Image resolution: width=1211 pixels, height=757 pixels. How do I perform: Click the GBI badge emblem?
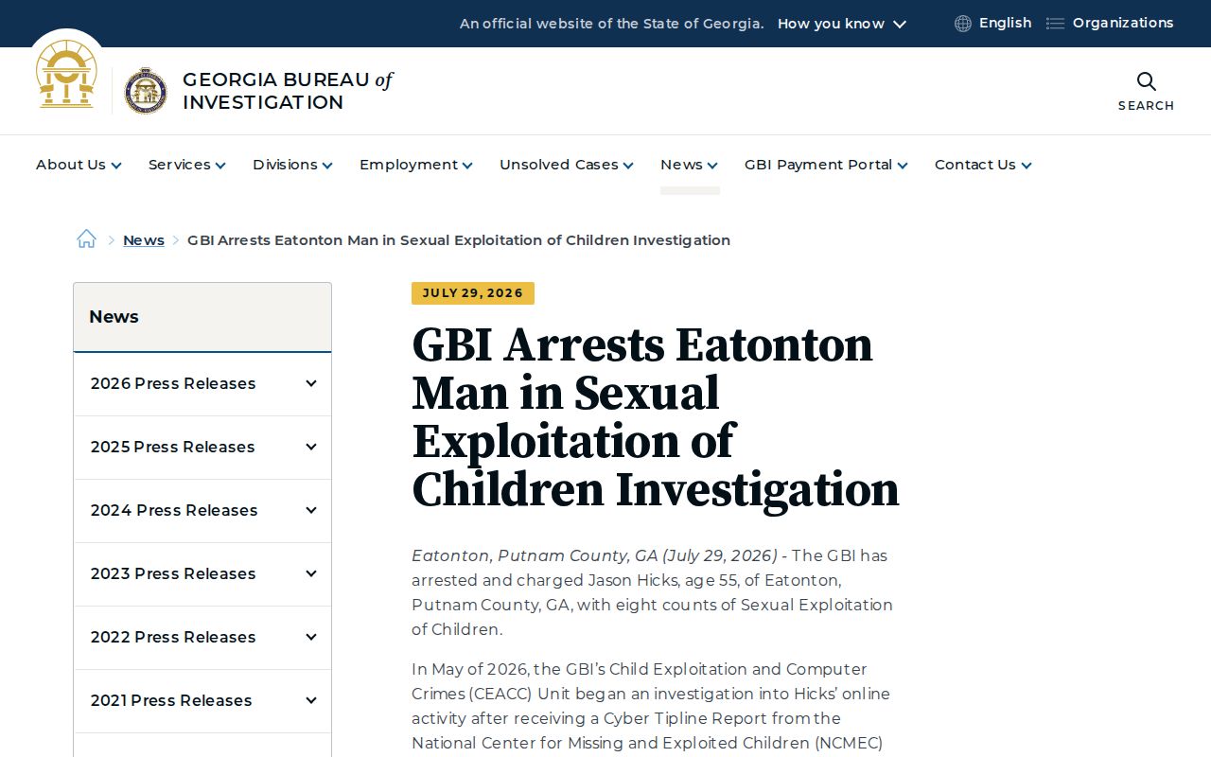pos(146,91)
